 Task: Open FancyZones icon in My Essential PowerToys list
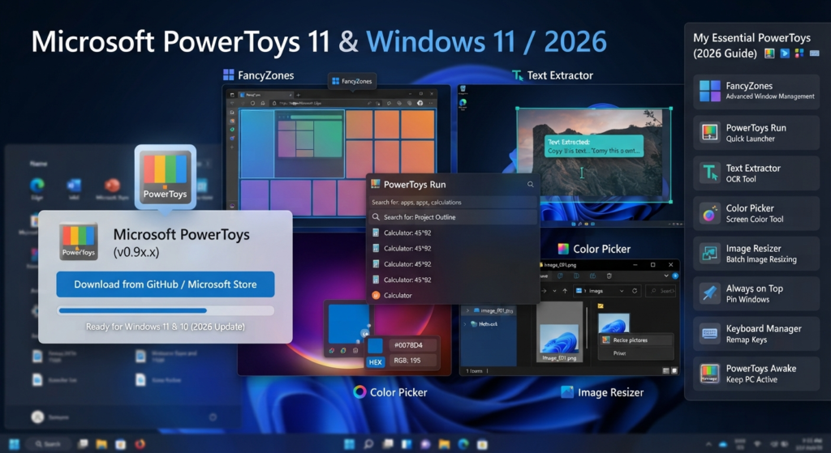pyautogui.click(x=709, y=91)
